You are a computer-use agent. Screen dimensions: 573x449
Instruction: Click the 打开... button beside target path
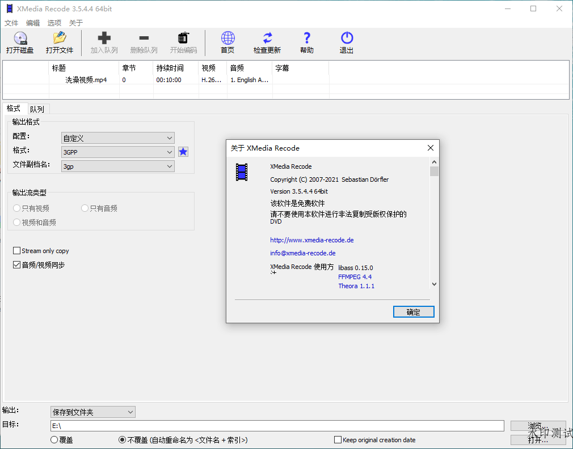coord(538,440)
